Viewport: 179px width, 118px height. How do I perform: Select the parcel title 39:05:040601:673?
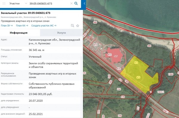pos(26,13)
